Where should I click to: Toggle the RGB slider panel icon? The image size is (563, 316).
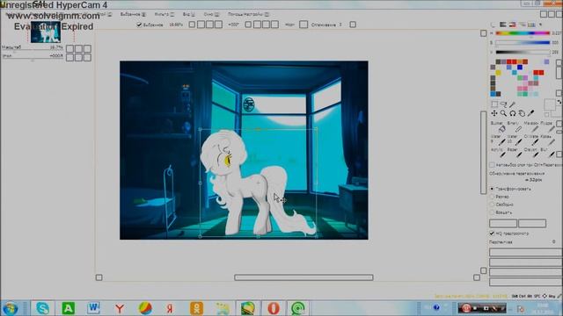click(502, 25)
